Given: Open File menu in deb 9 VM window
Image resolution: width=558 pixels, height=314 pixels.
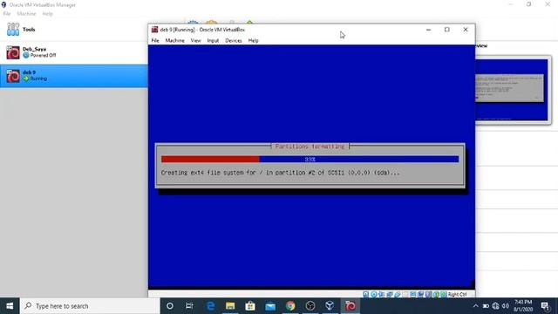Looking at the screenshot, I should (x=155, y=41).
